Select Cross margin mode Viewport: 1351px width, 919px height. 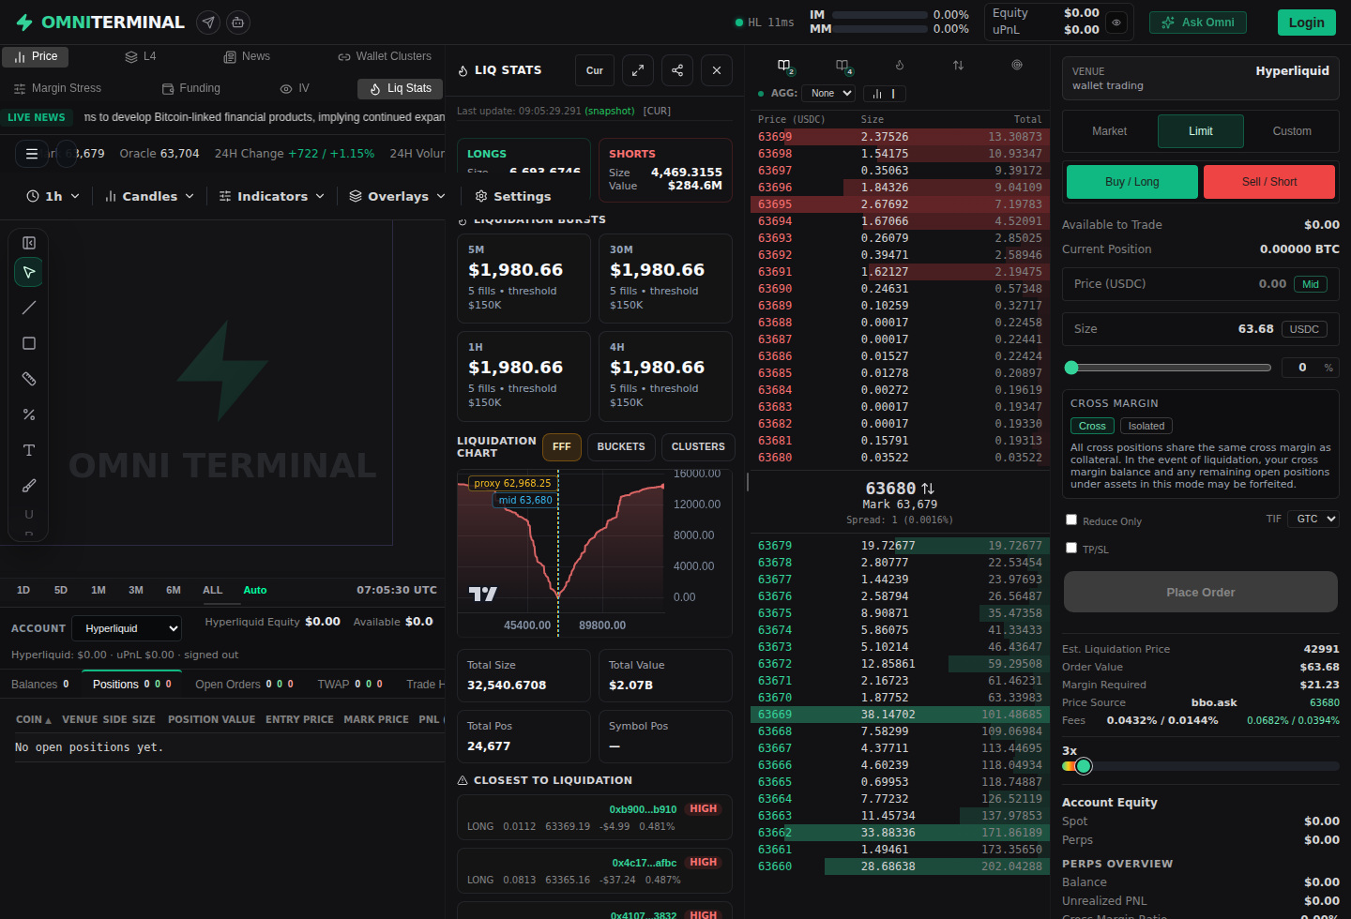pos(1092,426)
